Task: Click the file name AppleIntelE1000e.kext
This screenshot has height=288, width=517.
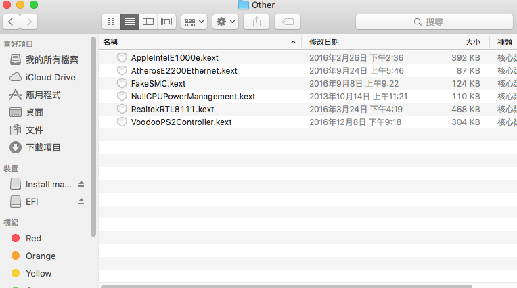Action: coord(175,58)
